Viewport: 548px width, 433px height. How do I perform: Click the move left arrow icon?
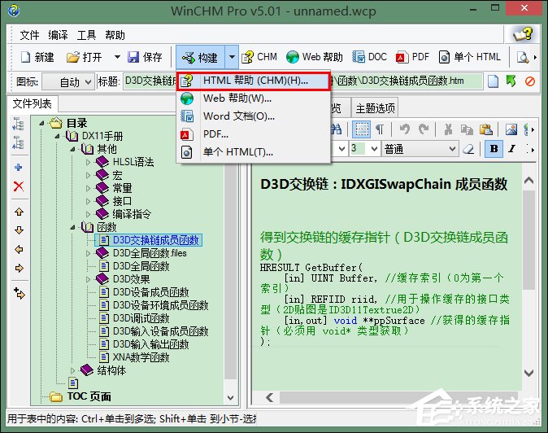19,249
